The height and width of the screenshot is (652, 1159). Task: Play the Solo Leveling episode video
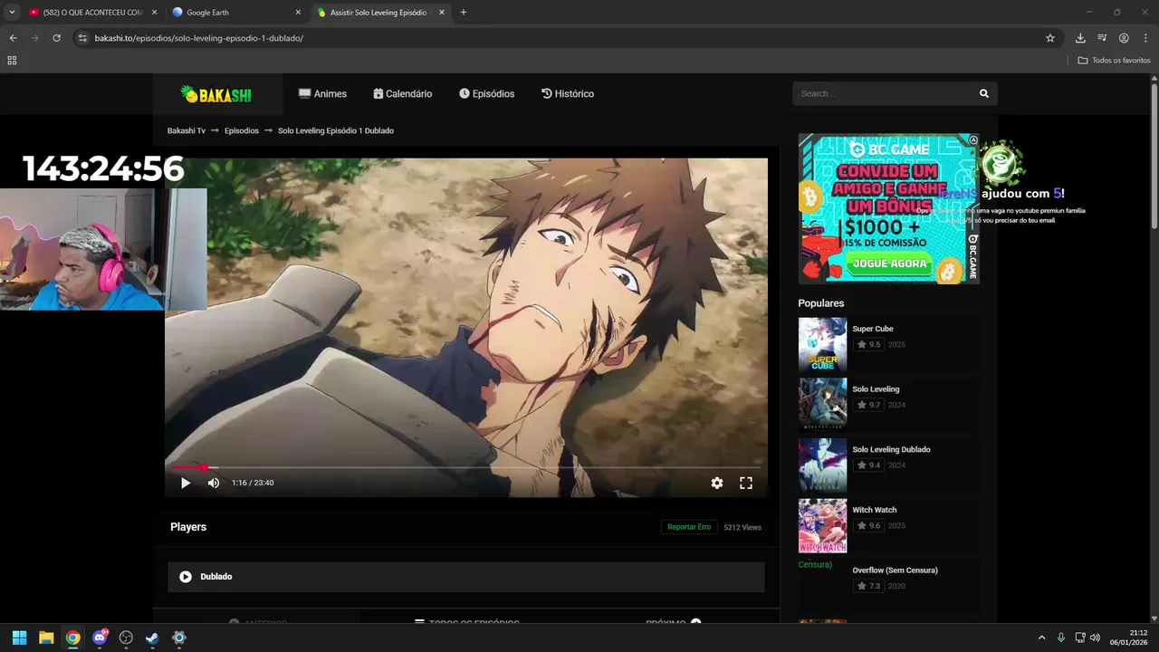click(186, 484)
